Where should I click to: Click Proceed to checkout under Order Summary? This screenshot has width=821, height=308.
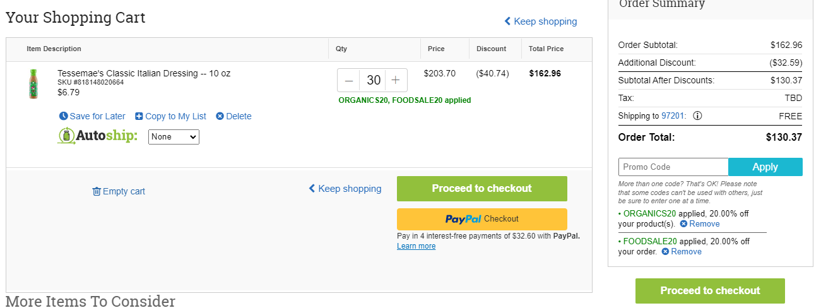[710, 291]
